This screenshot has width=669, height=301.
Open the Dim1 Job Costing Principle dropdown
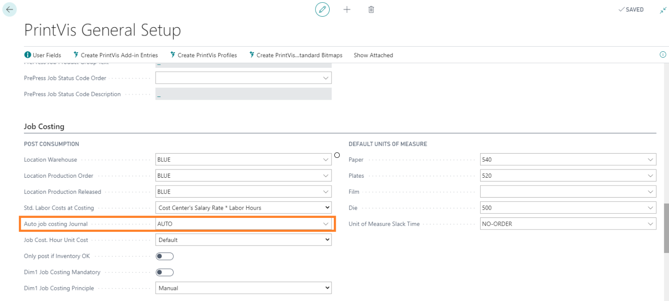click(243, 288)
